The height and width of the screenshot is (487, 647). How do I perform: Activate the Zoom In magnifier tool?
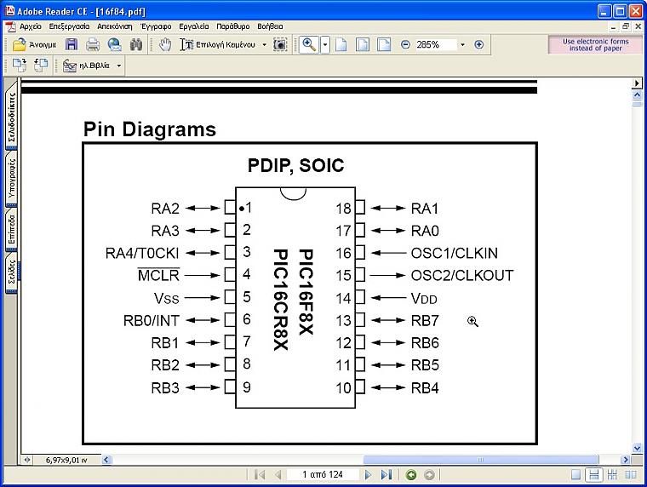click(x=309, y=44)
